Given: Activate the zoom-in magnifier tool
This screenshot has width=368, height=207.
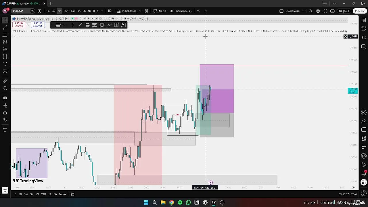Looking at the screenshot, I should tap(5, 88).
